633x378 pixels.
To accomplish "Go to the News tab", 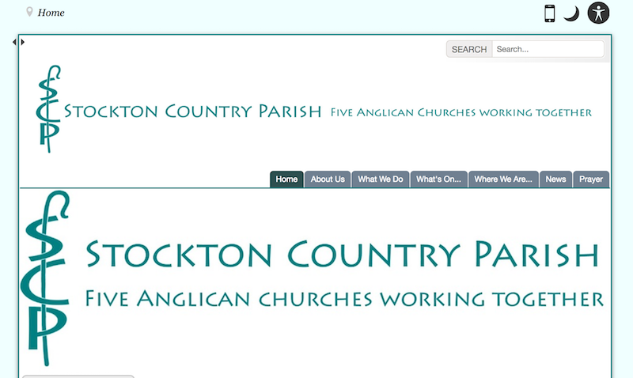I will coord(555,180).
